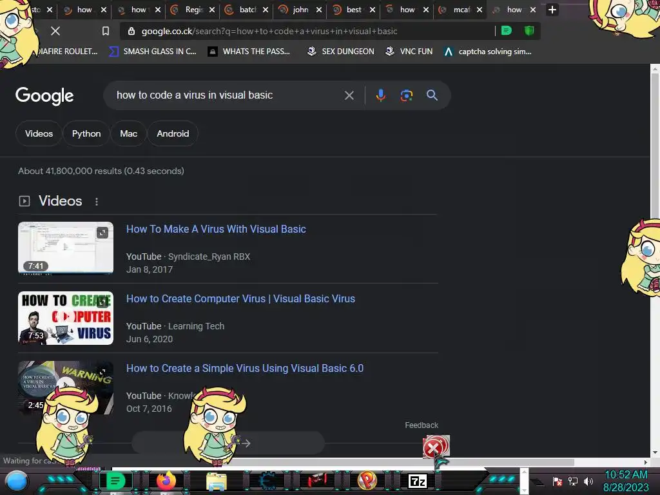The height and width of the screenshot is (495, 660).
Task: Open the volume icon in the system tray
Action: coord(588,481)
